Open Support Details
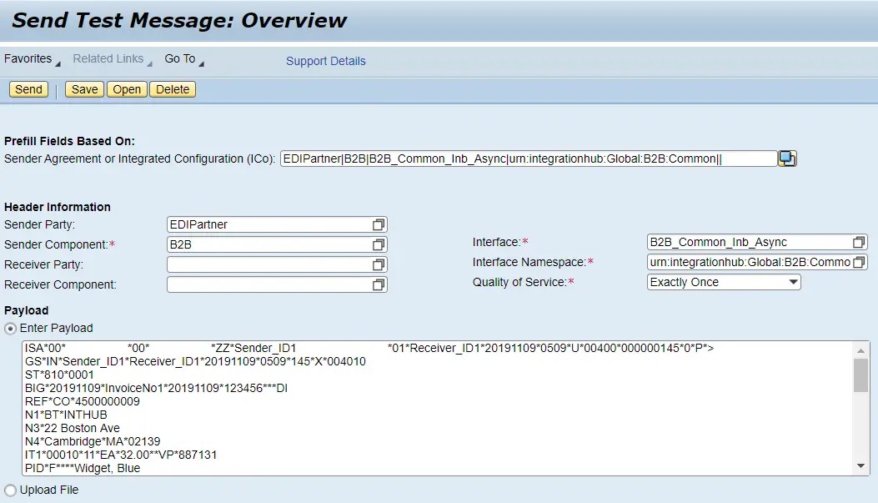The image size is (878, 503). click(x=325, y=61)
